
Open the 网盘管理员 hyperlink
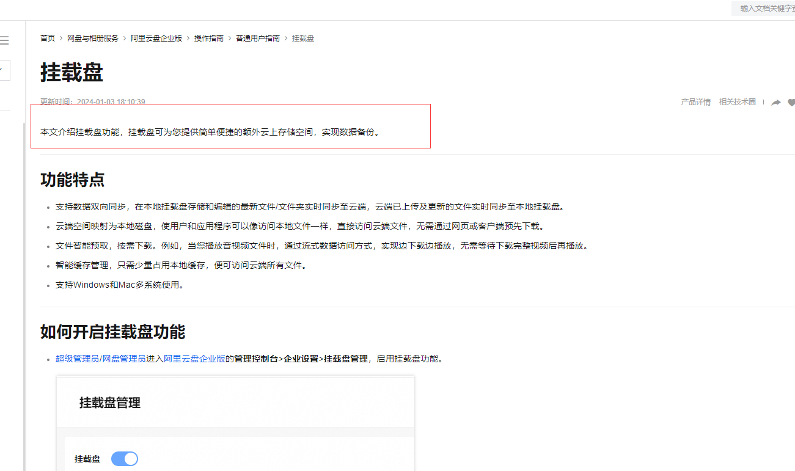pos(123,359)
